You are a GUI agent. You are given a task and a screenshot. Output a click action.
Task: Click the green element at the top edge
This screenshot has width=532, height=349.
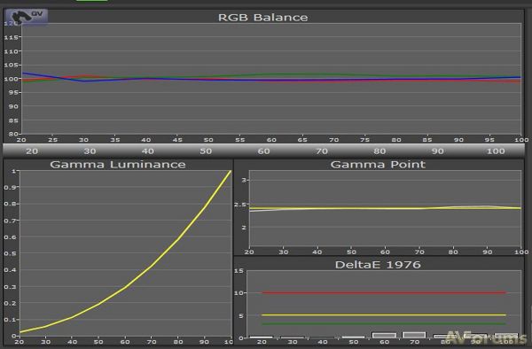click(x=91, y=1)
